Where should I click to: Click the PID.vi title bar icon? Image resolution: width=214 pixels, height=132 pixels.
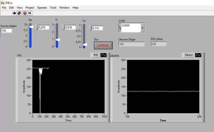click(x=3, y=2)
